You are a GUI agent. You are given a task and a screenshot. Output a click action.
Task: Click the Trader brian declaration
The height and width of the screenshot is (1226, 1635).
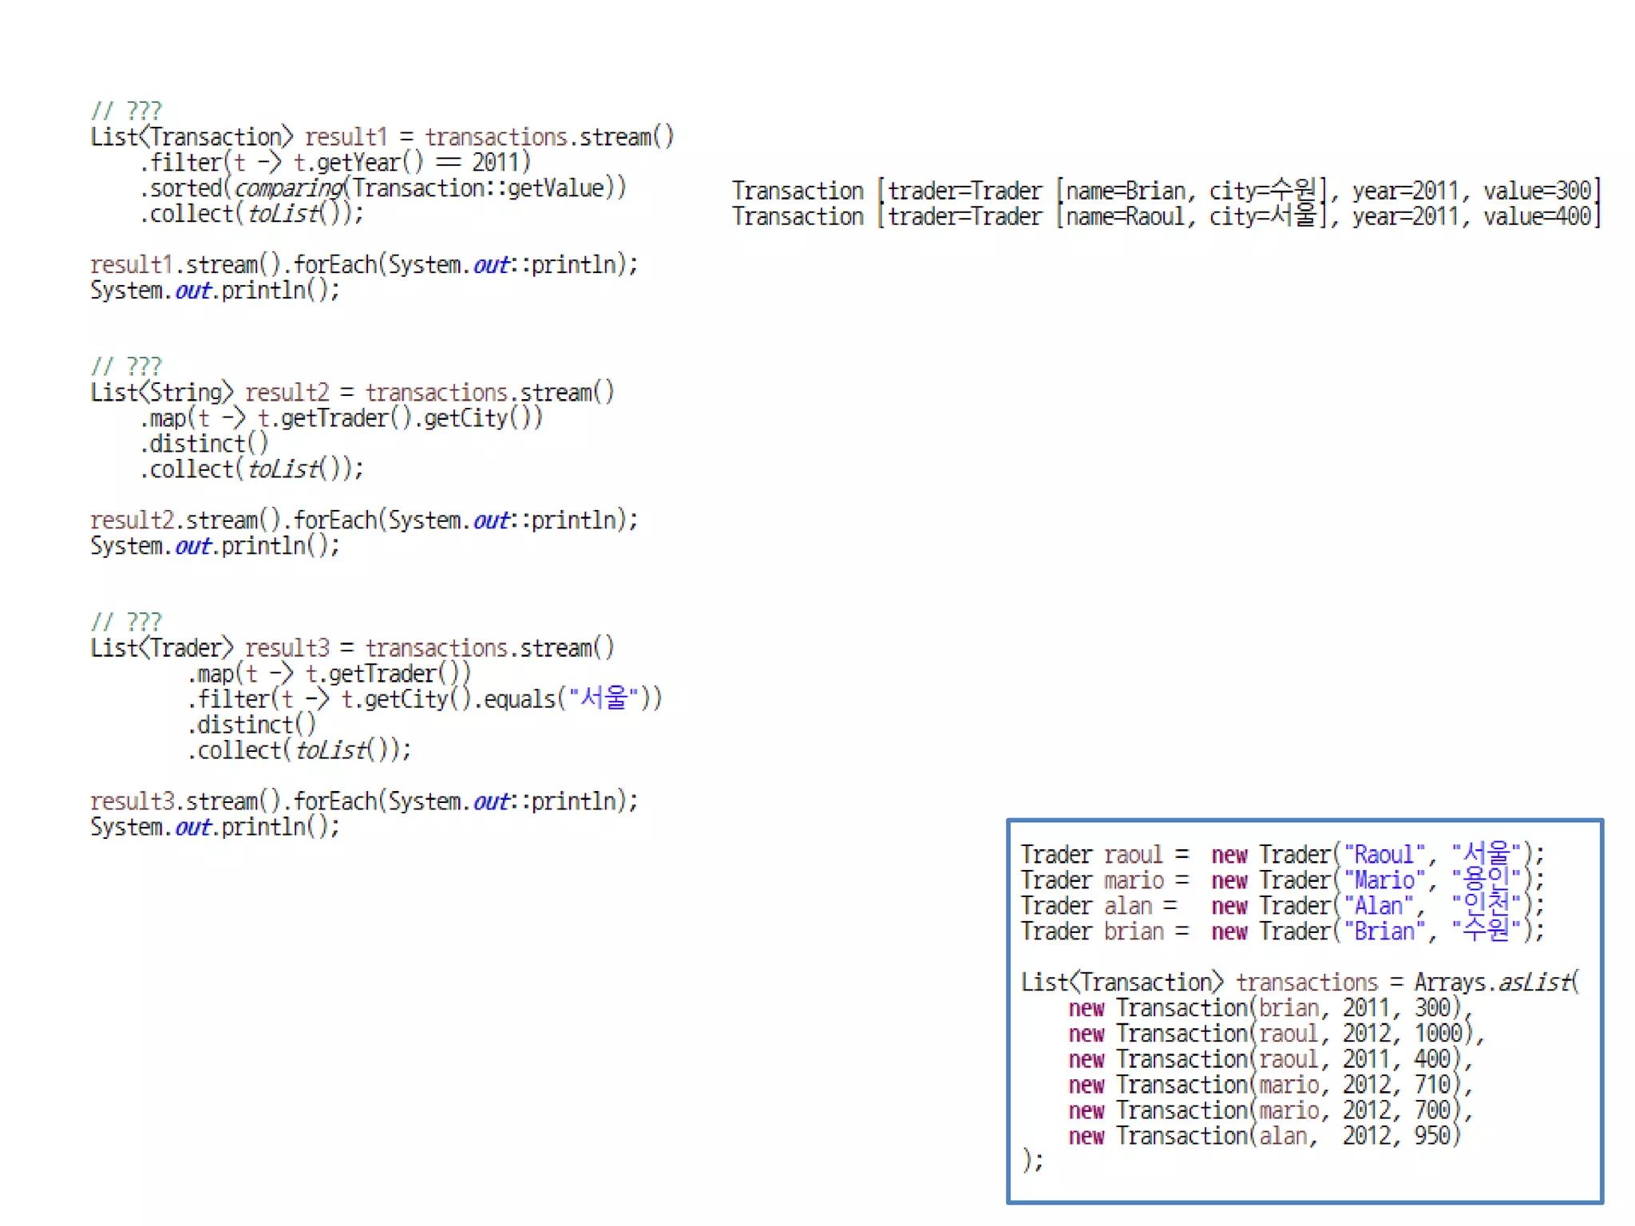pyautogui.click(x=1134, y=931)
